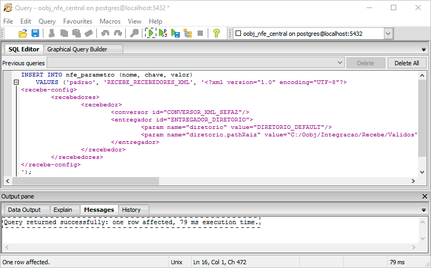This screenshot has width=431, height=268.
Task: Switch to SQL Editor tab
Action: tap(24, 49)
